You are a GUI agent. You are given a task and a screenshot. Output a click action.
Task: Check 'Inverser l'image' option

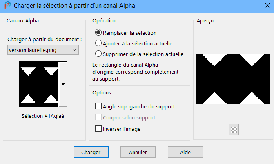point(98,128)
